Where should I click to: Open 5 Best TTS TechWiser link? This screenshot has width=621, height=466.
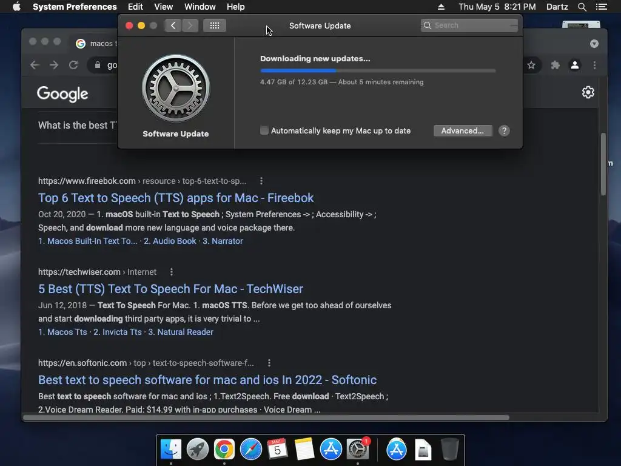tap(170, 289)
